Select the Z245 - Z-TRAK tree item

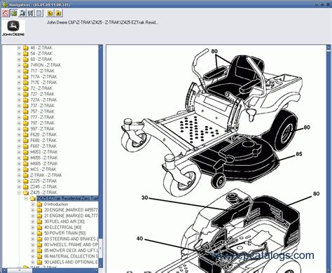point(43,187)
